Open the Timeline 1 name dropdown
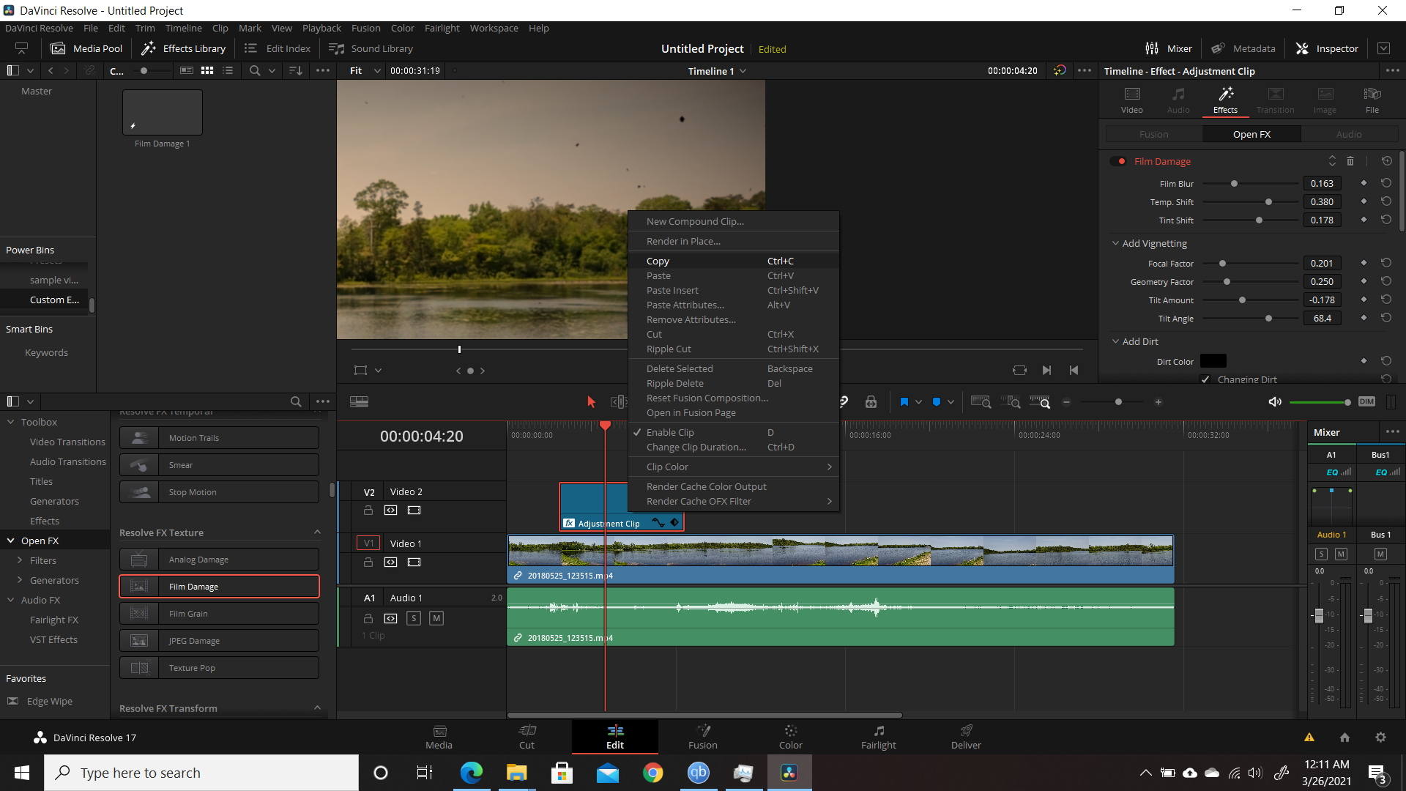 (x=717, y=70)
